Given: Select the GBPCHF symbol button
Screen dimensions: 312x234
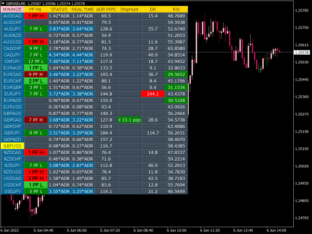Looking at the screenshot, I should pyautogui.click(x=12, y=126).
